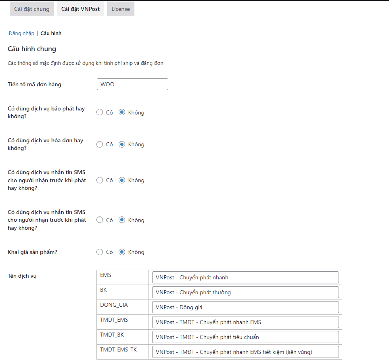Click the Khai giá sản phẩm? label
389x364 pixels.
(33, 252)
